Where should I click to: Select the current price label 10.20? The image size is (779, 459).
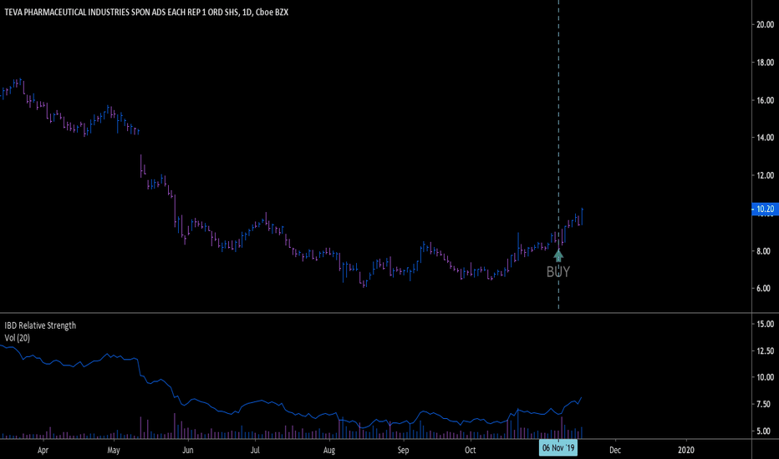[x=765, y=209]
